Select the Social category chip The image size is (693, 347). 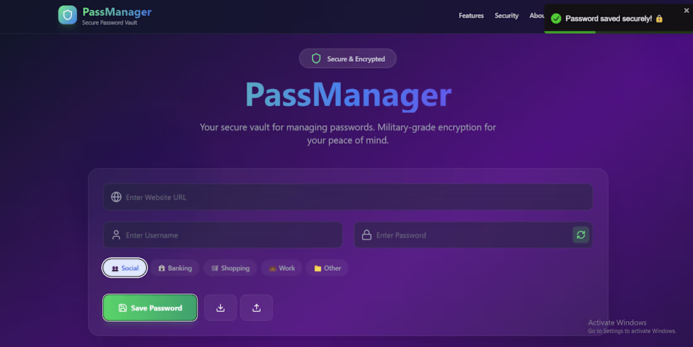click(x=125, y=268)
